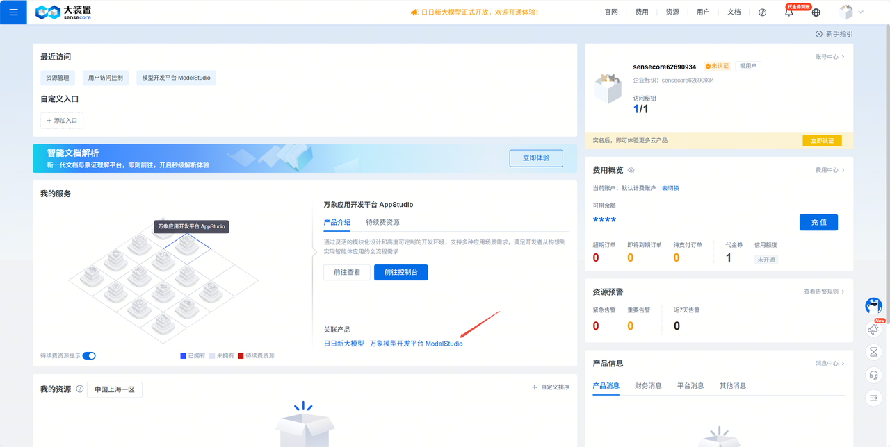
Task: Open the hamburger main menu
Action: tap(13, 12)
